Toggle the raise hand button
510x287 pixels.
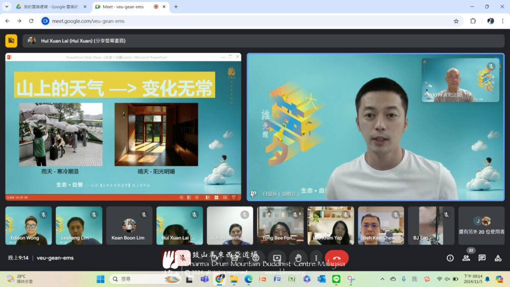[x=298, y=258]
